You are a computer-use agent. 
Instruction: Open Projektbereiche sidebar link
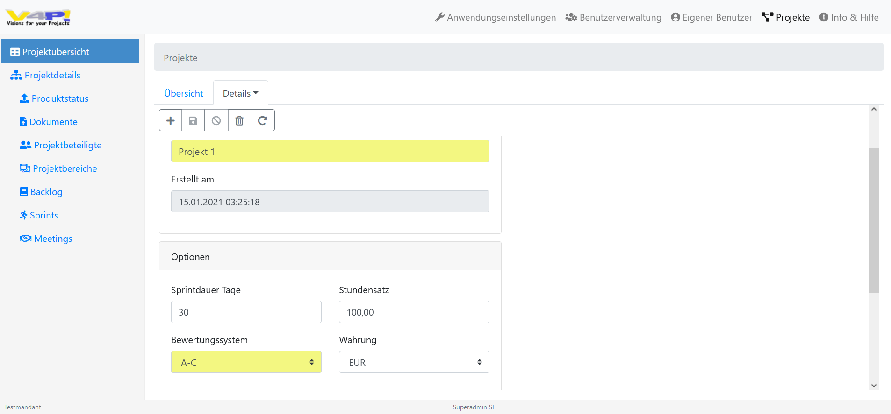[x=58, y=168]
